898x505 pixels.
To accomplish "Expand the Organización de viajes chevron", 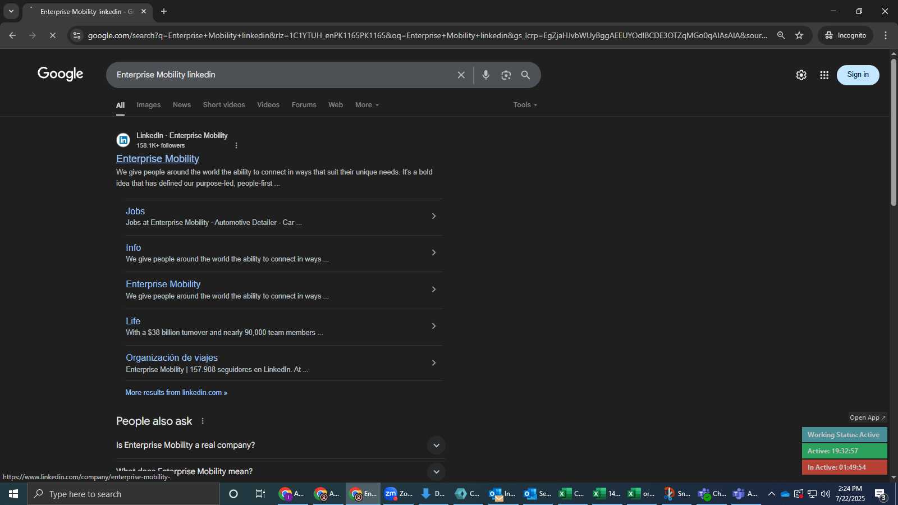I will (433, 363).
